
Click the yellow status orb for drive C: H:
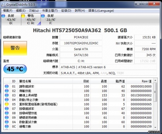click(23, 16)
